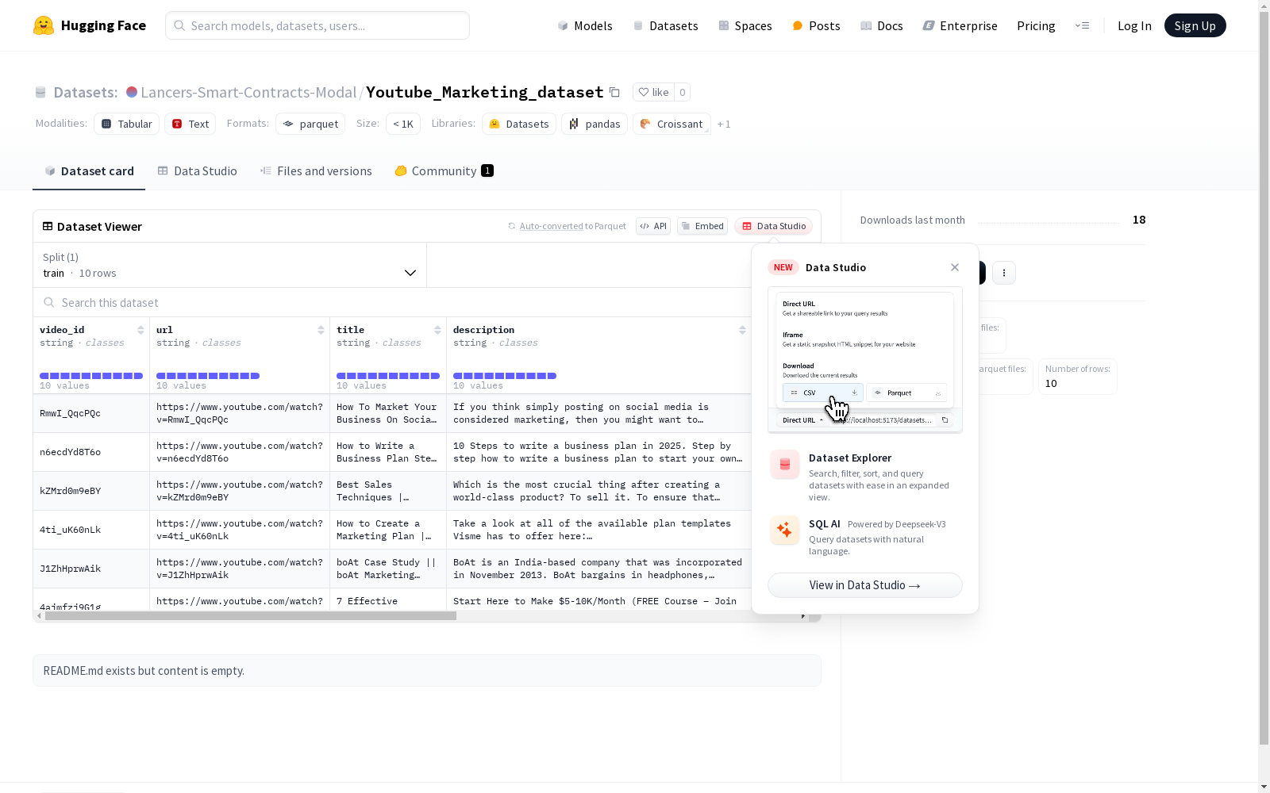Select the 'Best Sales Techniques' title cell
The height and width of the screenshot is (793, 1270).
click(388, 491)
